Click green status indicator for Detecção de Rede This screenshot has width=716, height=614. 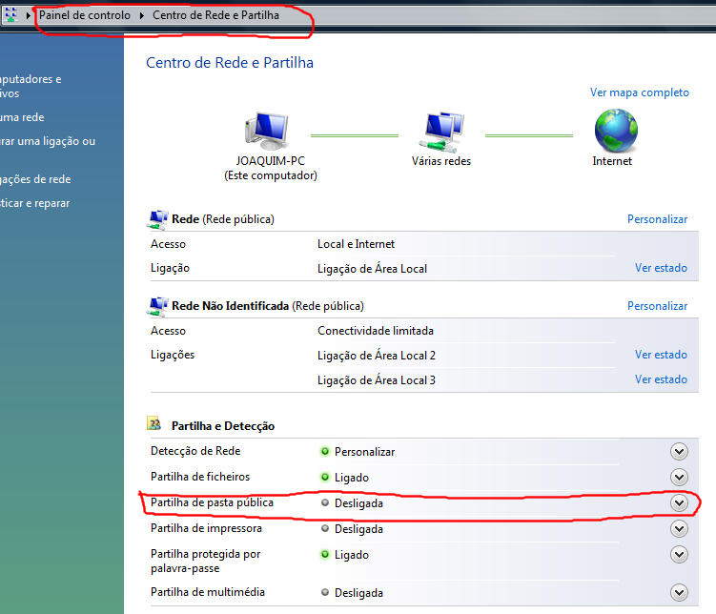325,452
